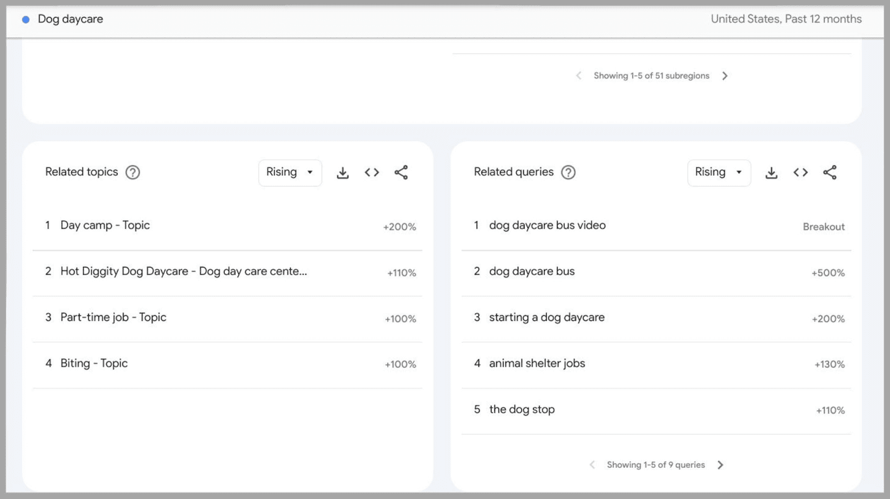Open embed code for Related topics
The height and width of the screenshot is (499, 890).
coord(372,172)
